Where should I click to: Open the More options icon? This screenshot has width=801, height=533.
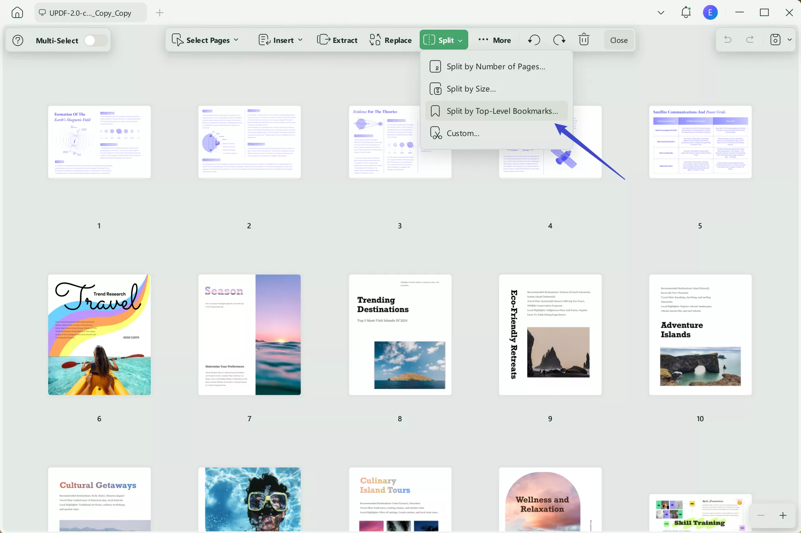(494, 40)
